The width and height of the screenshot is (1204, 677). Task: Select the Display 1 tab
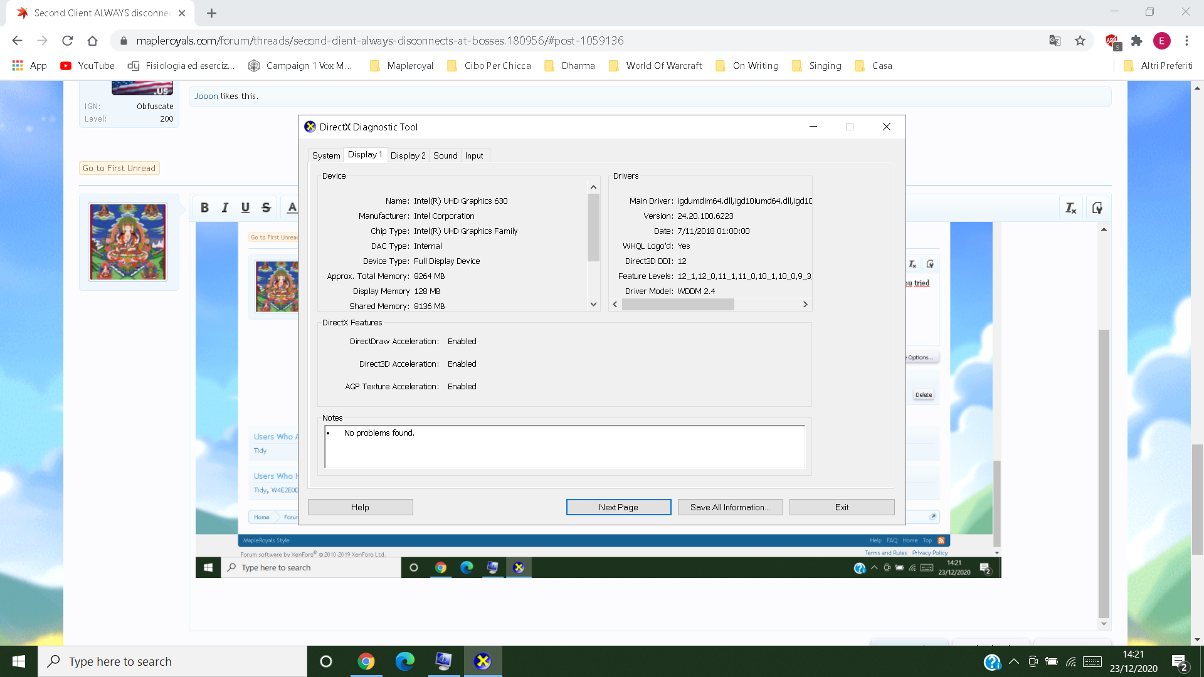[x=365, y=155]
